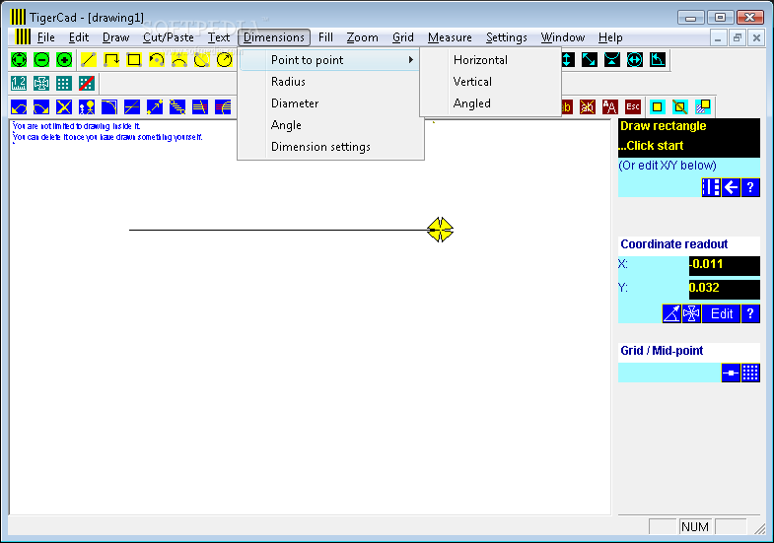Click the angled dimension diagonal arrow icon
Screen dimensions: 774x543
[x=590, y=60]
